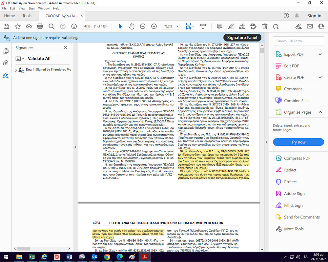Image resolution: width=328 pixels, height=262 pixels.
Task: Select the Hand pan tool
Action: [131, 26]
